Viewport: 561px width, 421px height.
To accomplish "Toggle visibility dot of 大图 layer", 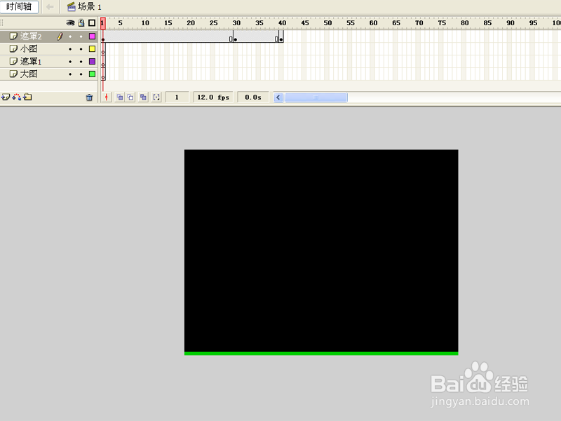I will click(70, 74).
